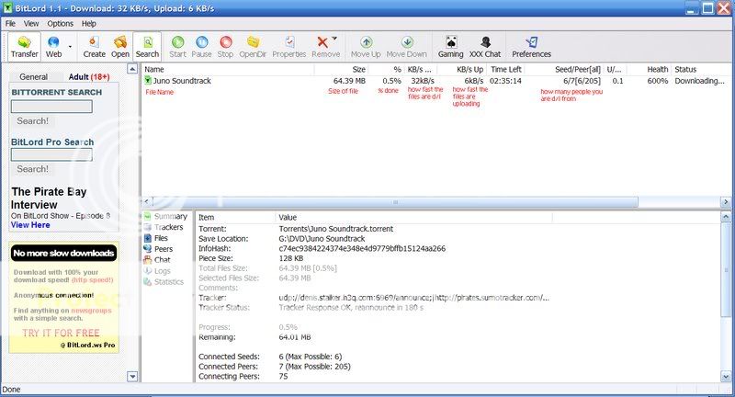Click the green Start toolbar button
This screenshot has width=735, height=397.
pyautogui.click(x=177, y=47)
